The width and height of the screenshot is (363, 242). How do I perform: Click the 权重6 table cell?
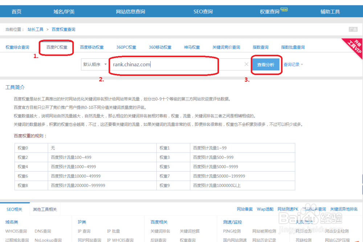click(x=31, y=176)
